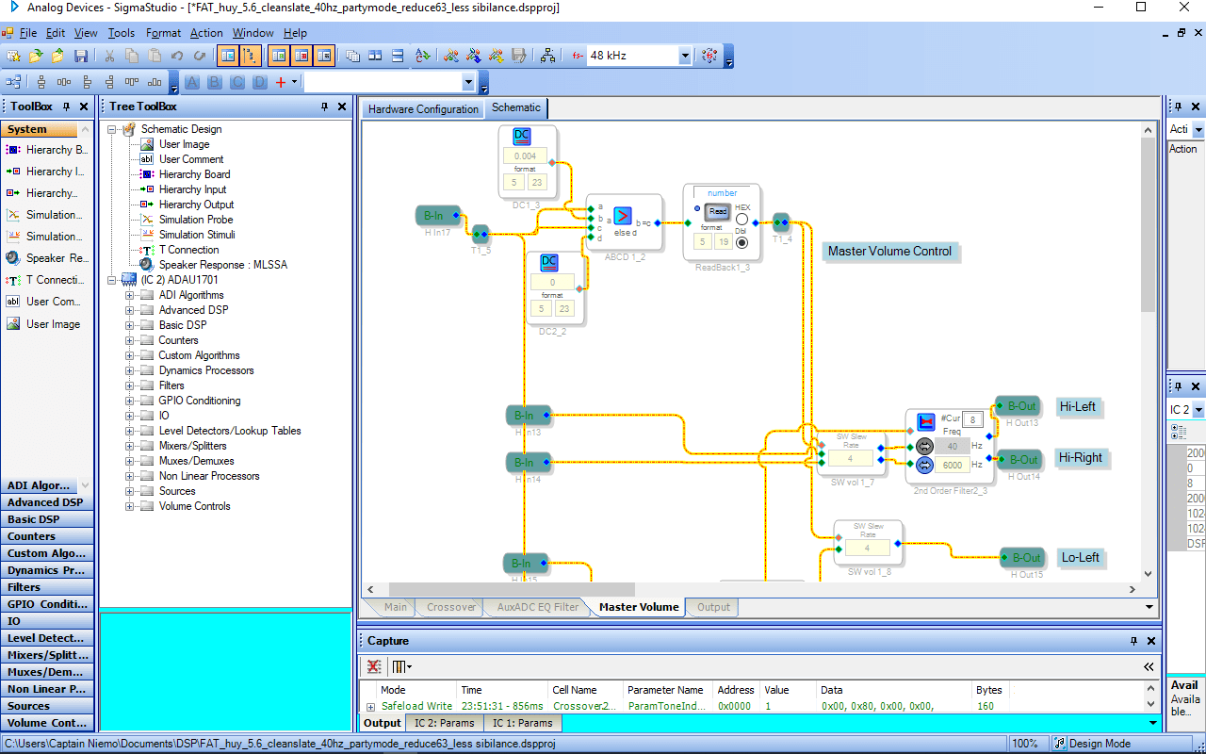Click the red plus add icon
This screenshot has height=754, width=1206.
(x=280, y=82)
